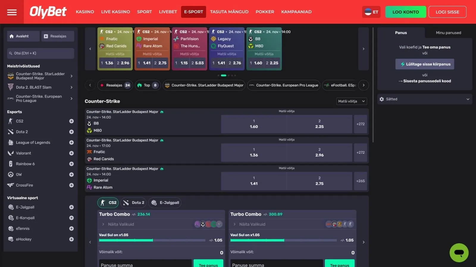
Task: Click the LOGI SISSE button
Action: point(447,12)
